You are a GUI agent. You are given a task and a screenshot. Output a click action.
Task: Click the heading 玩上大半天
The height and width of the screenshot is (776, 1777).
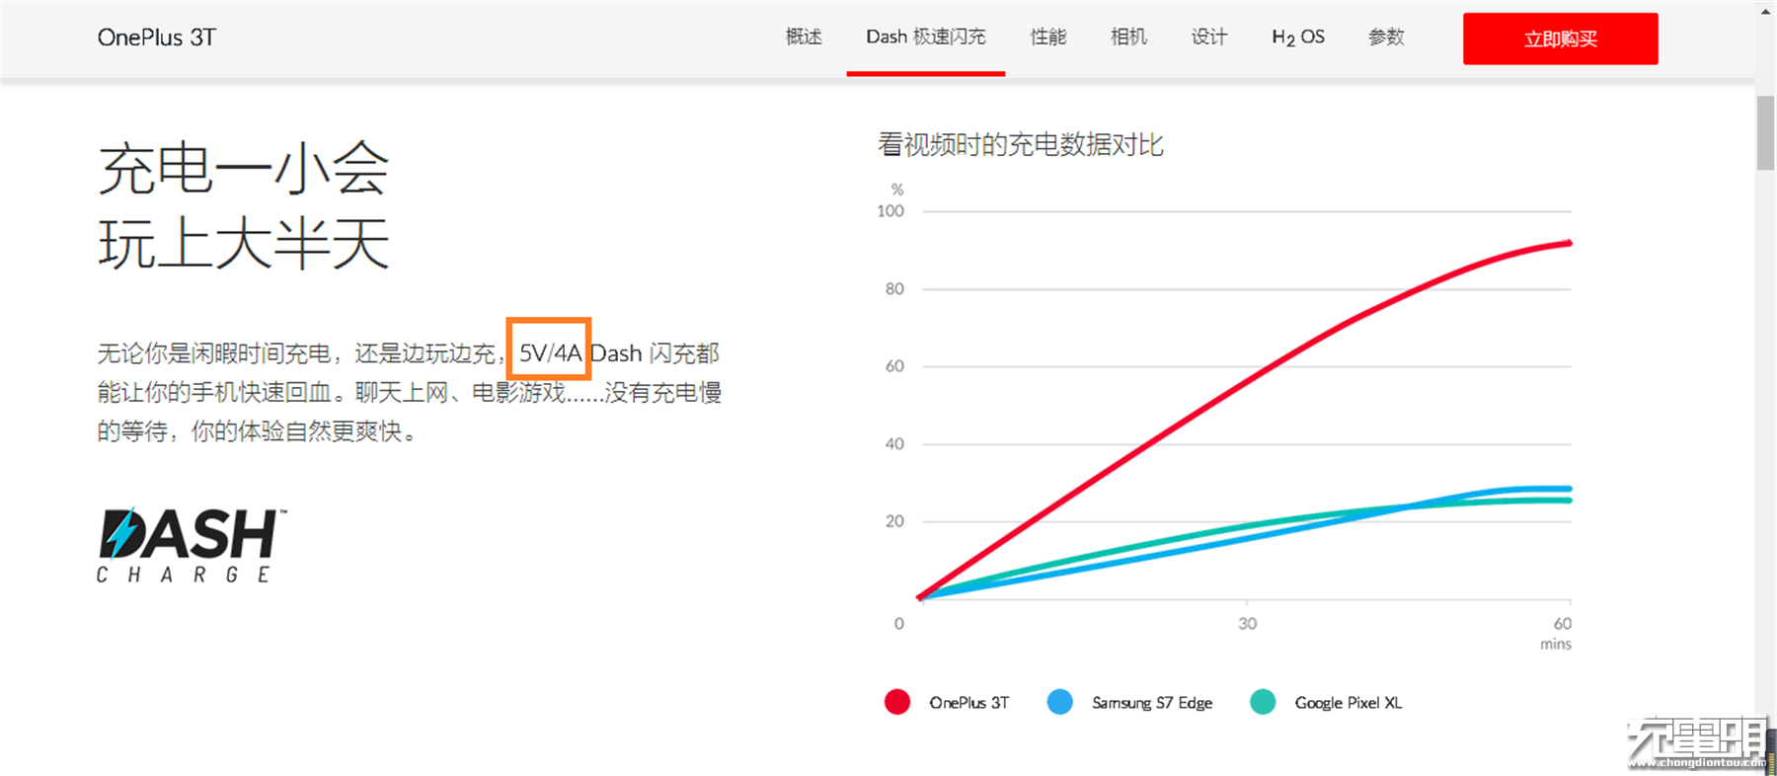tap(244, 243)
